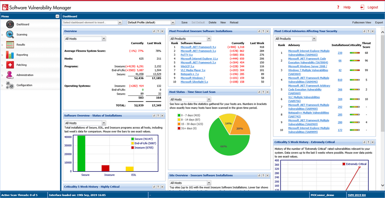385x198 pixels.
Task: Click the Results checklist icon
Action: click(x=10, y=45)
